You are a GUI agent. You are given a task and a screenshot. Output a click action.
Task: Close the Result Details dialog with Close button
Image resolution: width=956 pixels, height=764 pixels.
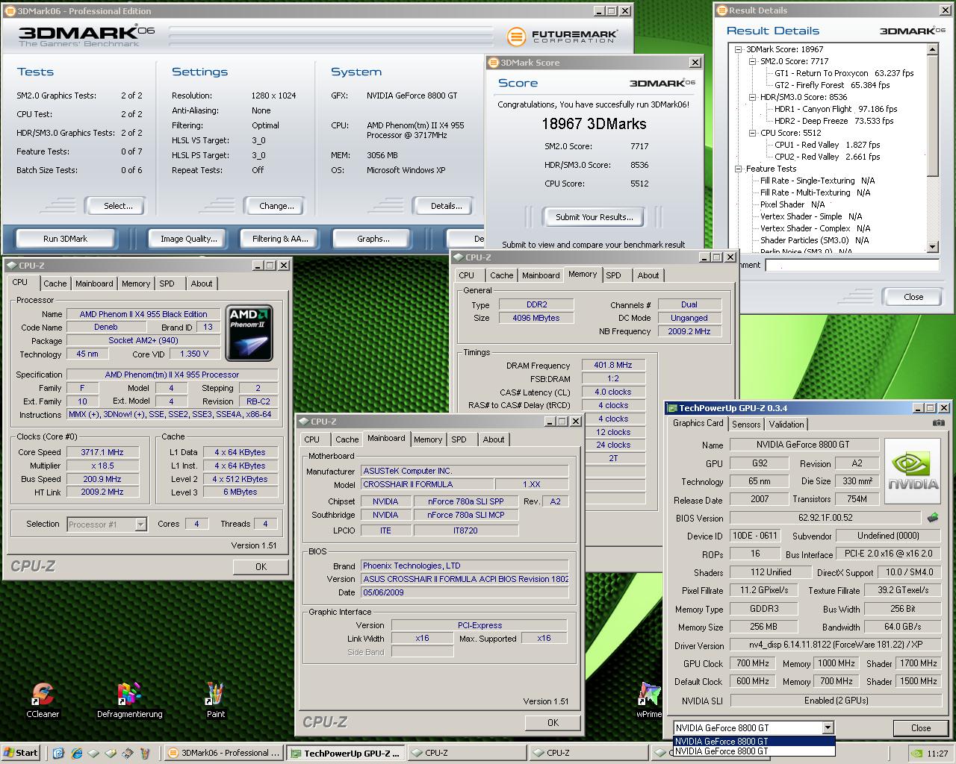913,297
